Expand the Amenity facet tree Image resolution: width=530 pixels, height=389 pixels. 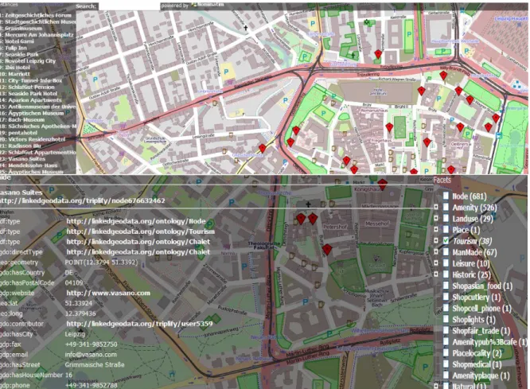[436, 207]
